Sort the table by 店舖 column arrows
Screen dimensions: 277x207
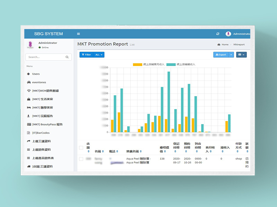point(88,151)
